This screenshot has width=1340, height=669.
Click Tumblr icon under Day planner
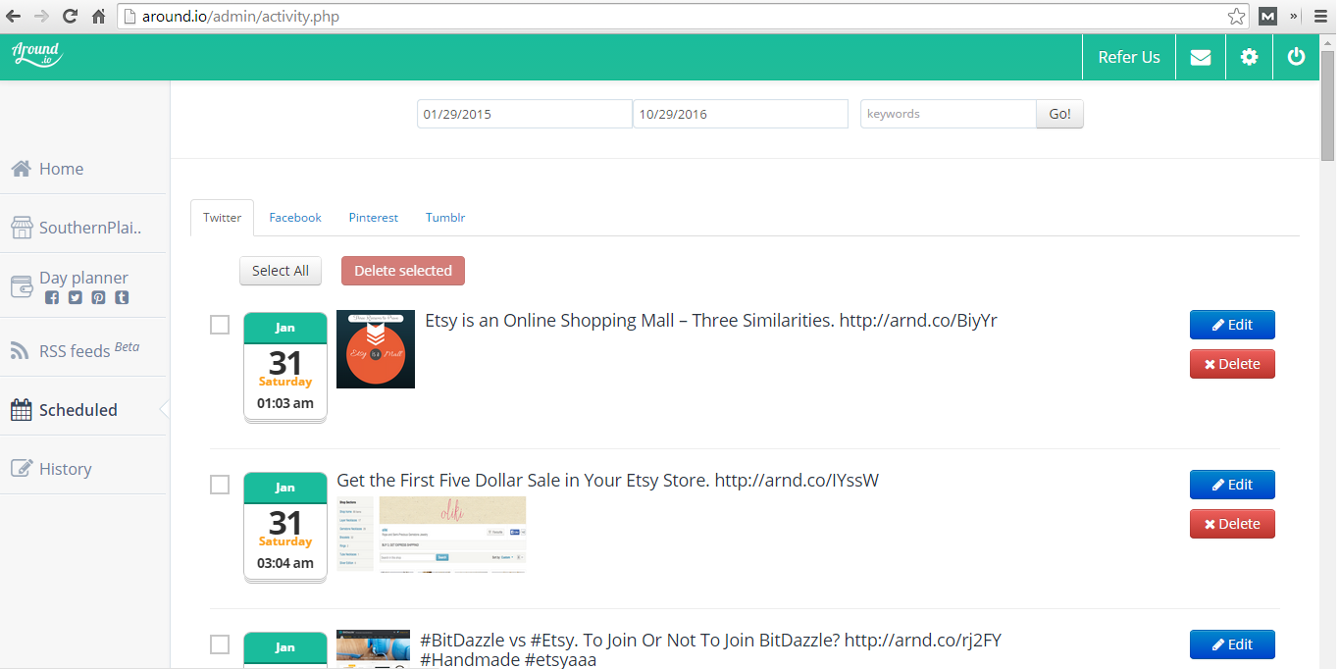click(x=122, y=297)
